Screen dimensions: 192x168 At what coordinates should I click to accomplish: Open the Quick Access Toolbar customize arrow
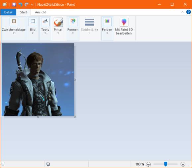tap(32, 5)
